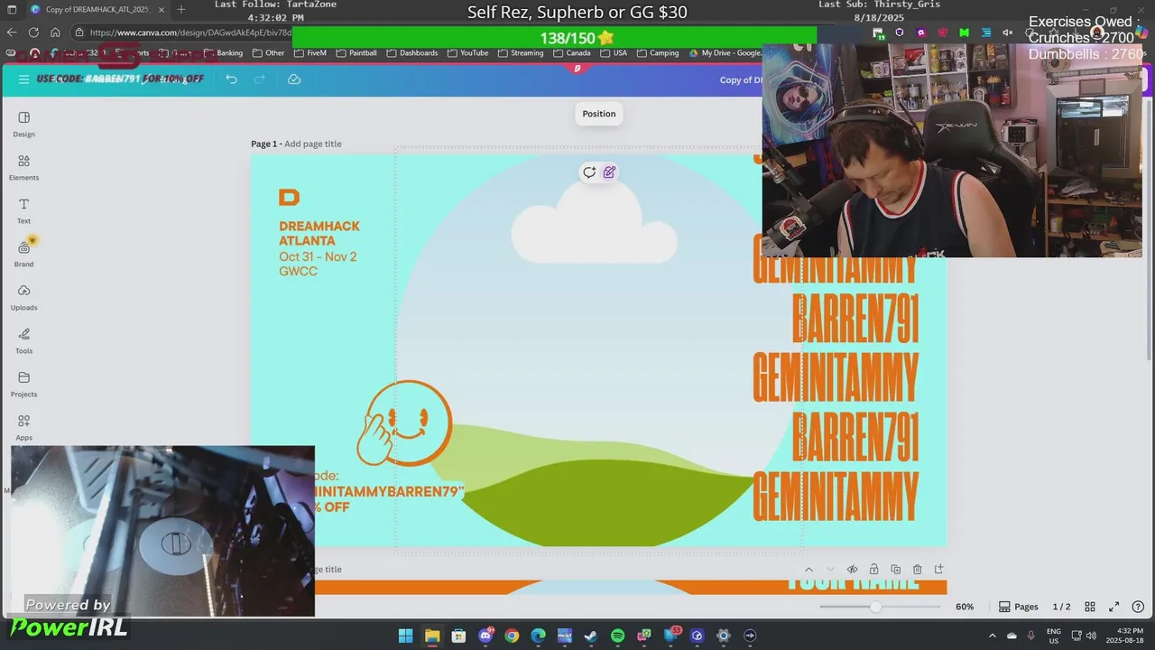This screenshot has width=1155, height=650.
Task: Move page up with the chevron arrow
Action: [808, 570]
